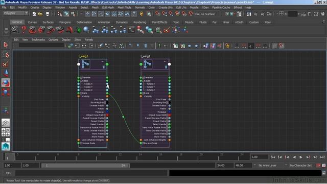This screenshot has width=327, height=184.
Task: Expand the Scale attribute on l_wing1
Action: pyautogui.click(x=81, y=93)
